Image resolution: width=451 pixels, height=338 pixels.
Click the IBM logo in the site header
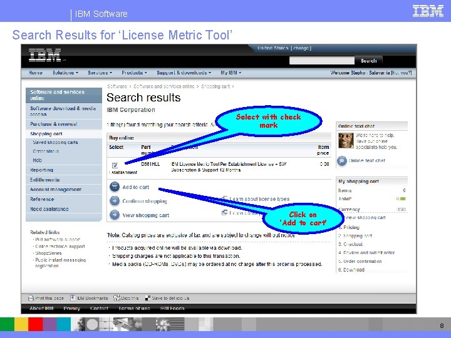[x=45, y=55]
